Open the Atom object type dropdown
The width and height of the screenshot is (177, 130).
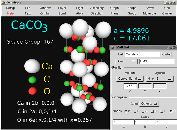coord(126,61)
